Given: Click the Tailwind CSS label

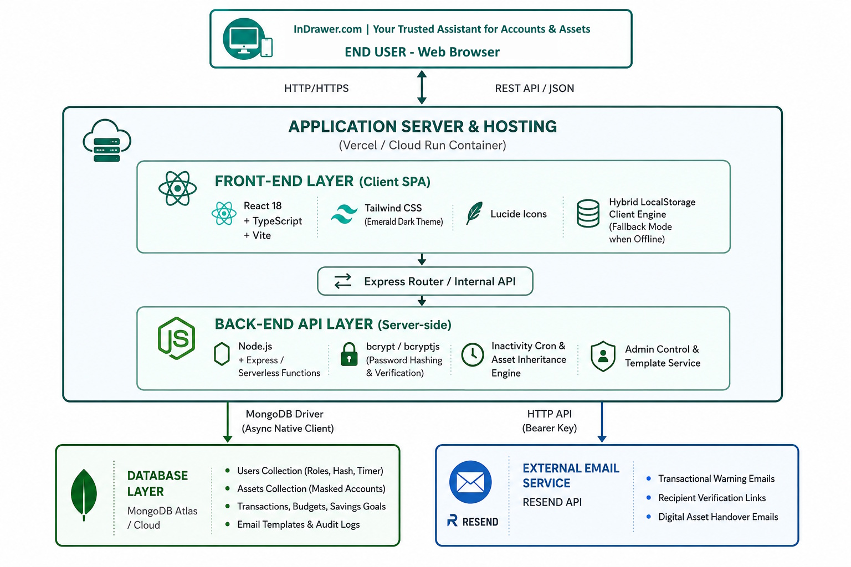Looking at the screenshot, I should (393, 208).
